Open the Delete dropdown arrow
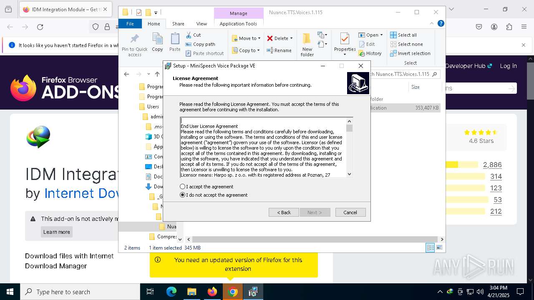Viewport: 534px width, 300px height. coord(291,38)
